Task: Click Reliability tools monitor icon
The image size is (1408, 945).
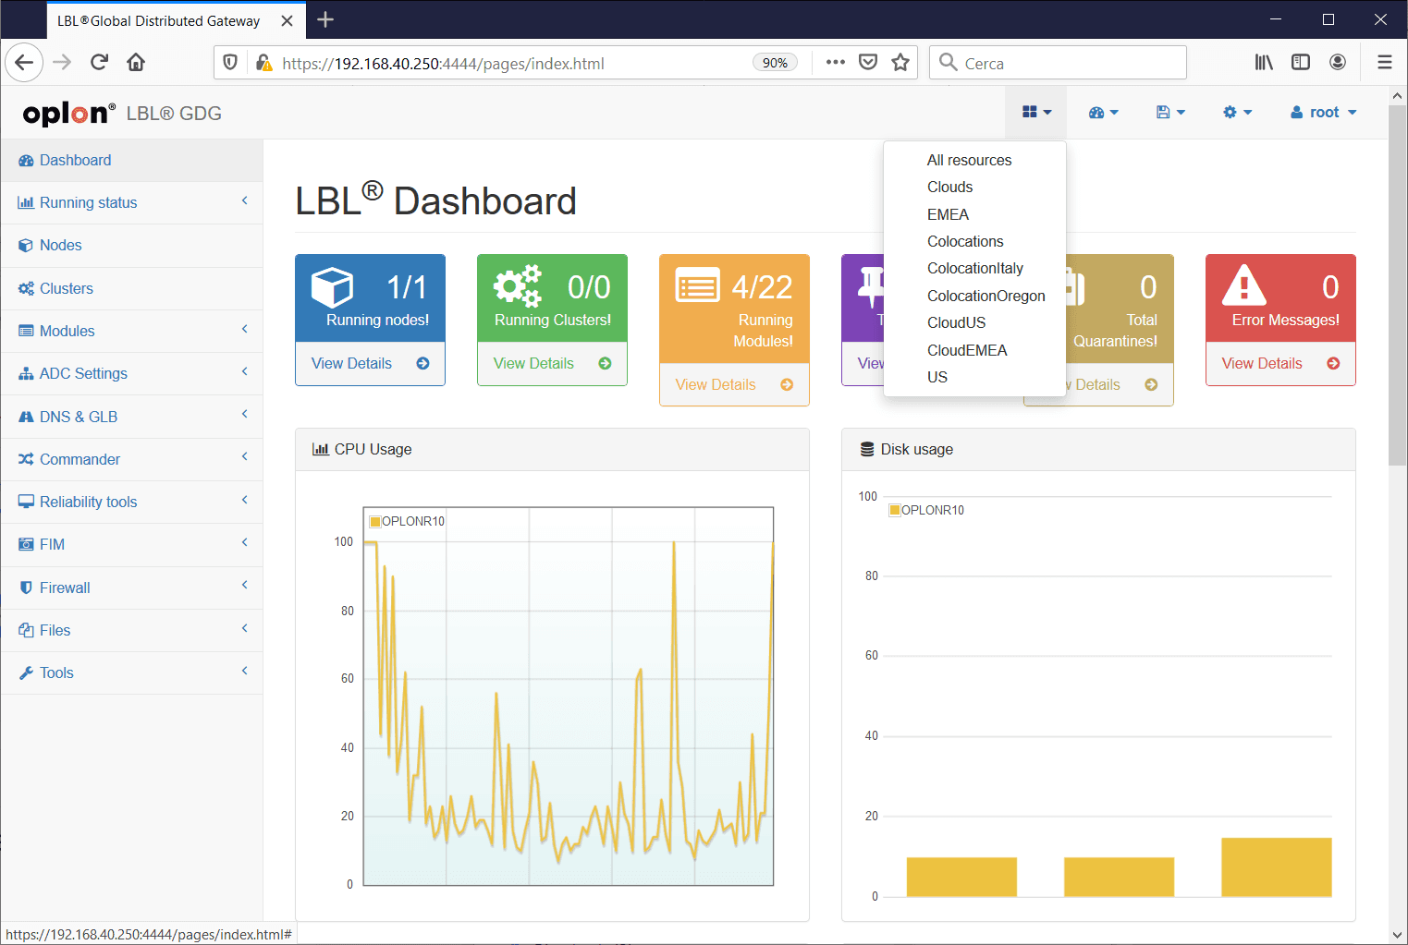Action: tap(26, 502)
